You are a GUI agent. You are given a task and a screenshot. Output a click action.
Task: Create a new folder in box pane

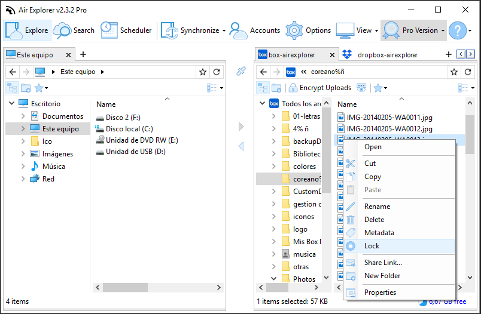[276, 88]
